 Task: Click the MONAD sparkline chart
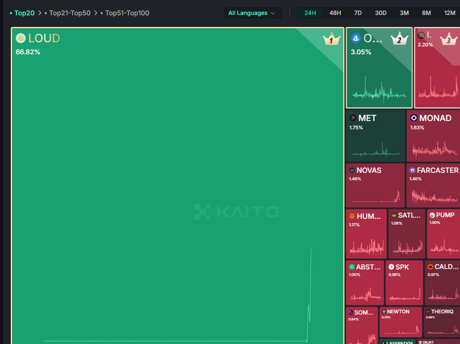tap(435, 149)
